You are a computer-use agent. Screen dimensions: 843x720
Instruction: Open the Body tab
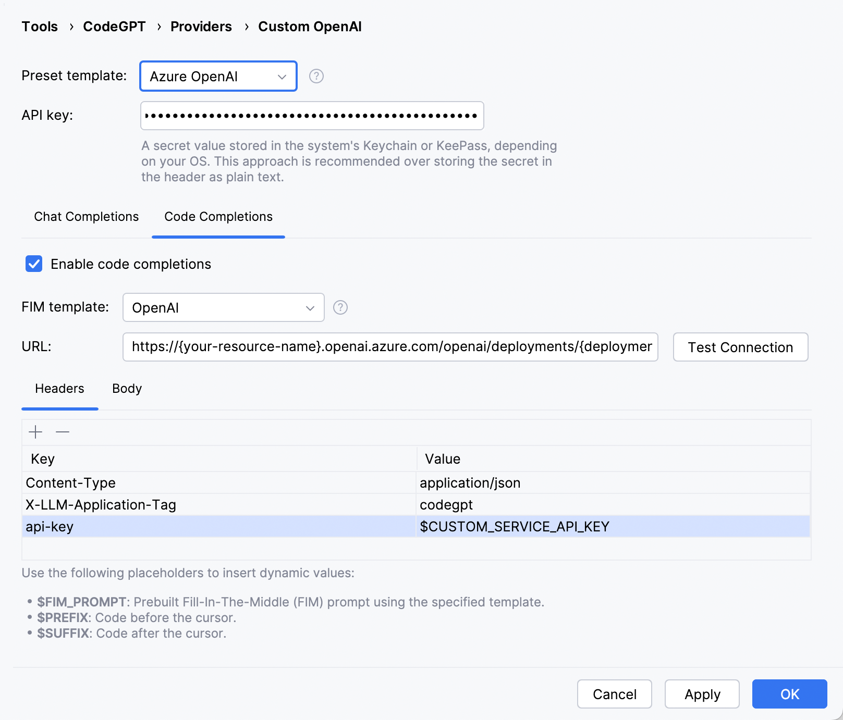127,389
